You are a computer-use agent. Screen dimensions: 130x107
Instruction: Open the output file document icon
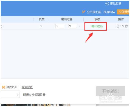pos(118,26)
